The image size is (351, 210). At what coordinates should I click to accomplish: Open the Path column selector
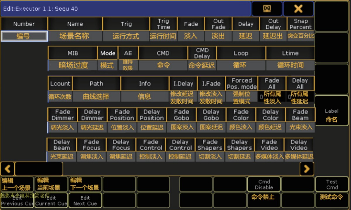pos(96,84)
